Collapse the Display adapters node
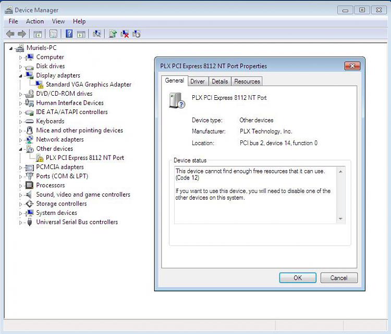The width and height of the screenshot is (391, 334). [x=20, y=76]
